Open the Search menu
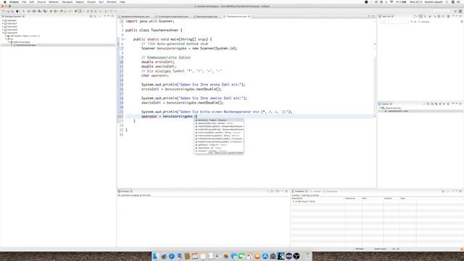The width and height of the screenshot is (464, 261). pyautogui.click(x=80, y=1)
